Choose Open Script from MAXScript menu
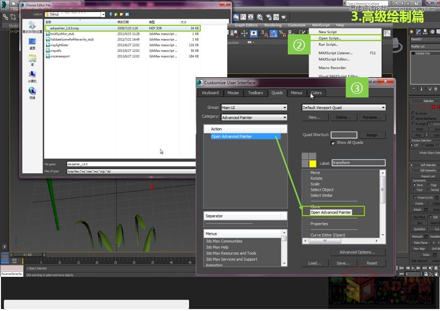Viewport: 440px width, 311px height. pyautogui.click(x=330, y=38)
